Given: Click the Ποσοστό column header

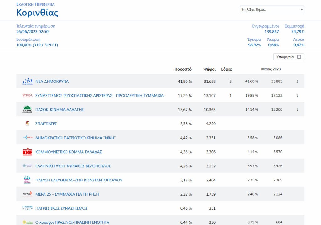Looking at the screenshot, I should click(183, 69).
